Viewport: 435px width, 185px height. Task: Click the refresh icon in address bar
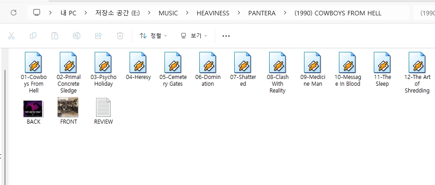pos(14,13)
